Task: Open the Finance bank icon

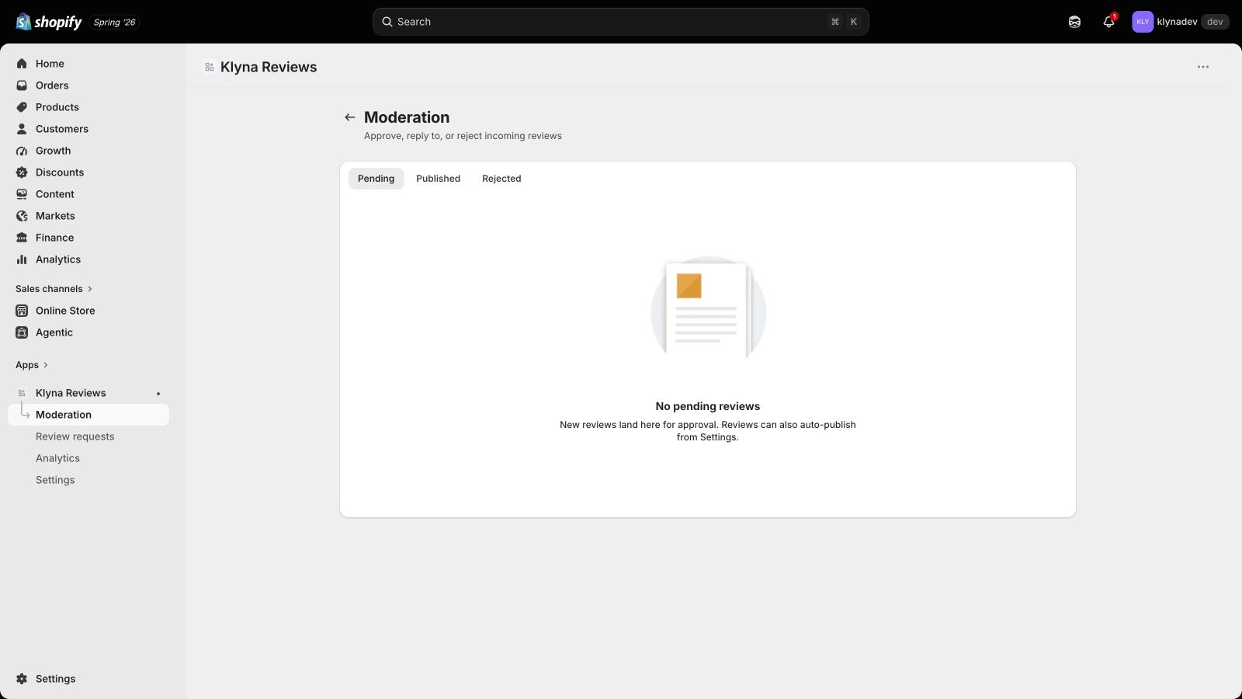Action: coord(22,238)
